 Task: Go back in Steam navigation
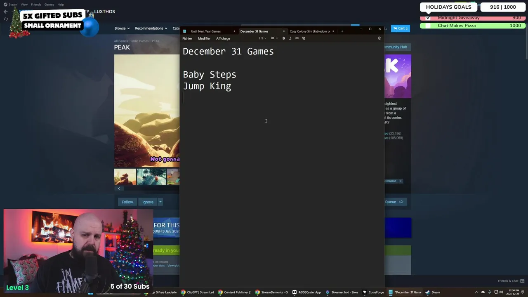(x=6, y=12)
